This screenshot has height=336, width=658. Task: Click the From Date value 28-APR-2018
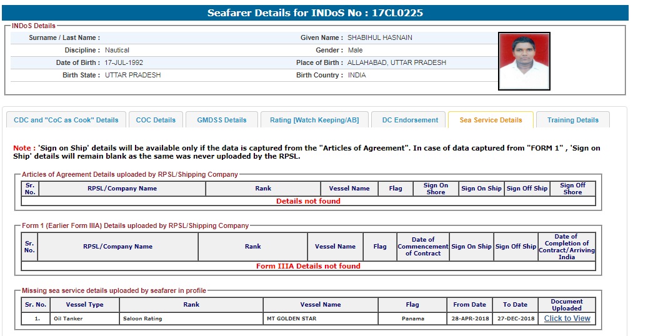pyautogui.click(x=469, y=319)
